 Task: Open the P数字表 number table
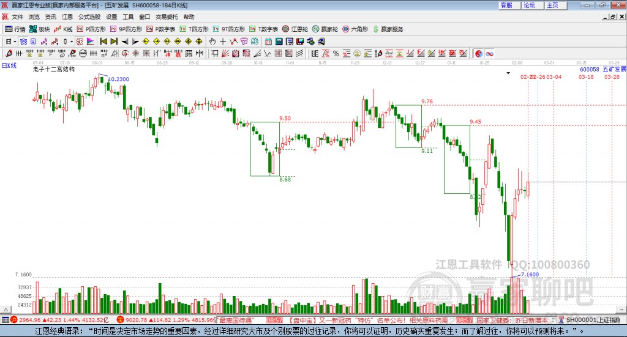click(161, 29)
